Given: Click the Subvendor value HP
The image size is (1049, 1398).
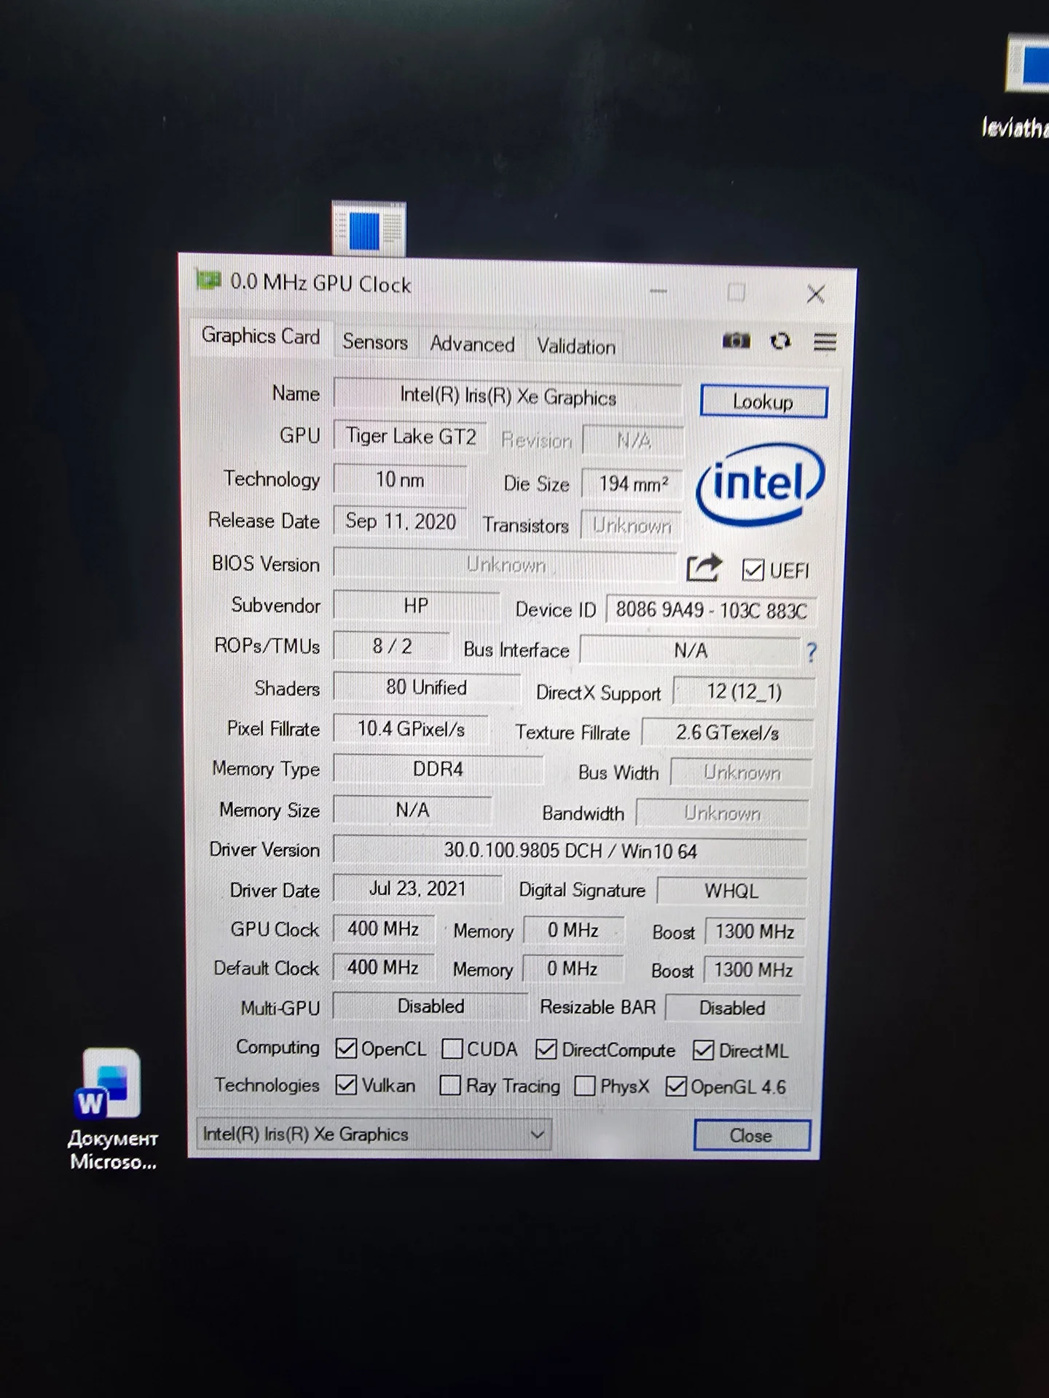Looking at the screenshot, I should coord(416,606).
